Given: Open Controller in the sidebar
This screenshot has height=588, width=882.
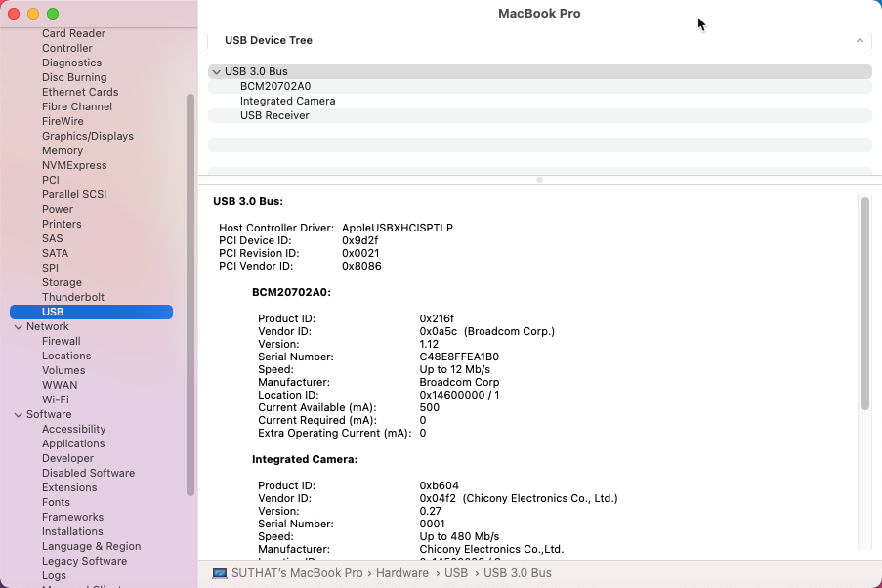Looking at the screenshot, I should point(67,48).
